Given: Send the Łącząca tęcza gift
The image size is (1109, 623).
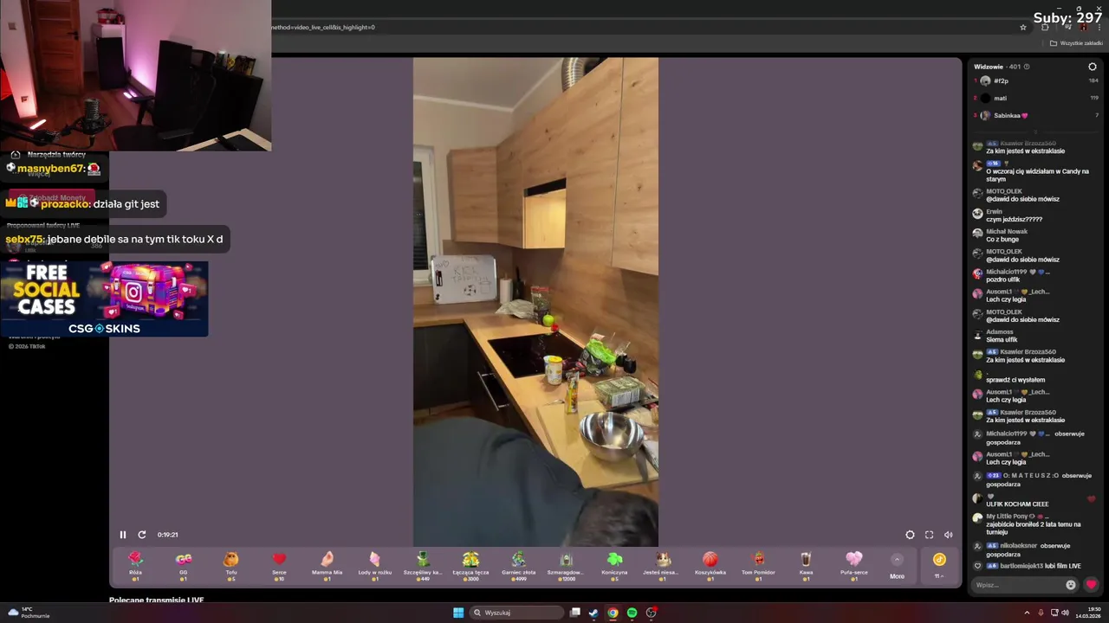Looking at the screenshot, I should click(470, 566).
